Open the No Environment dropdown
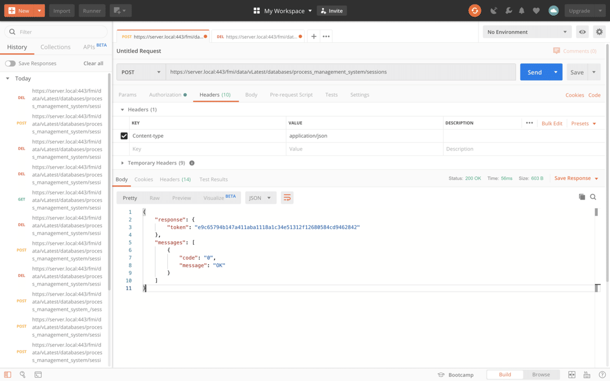Screen dimensions: 610x381 click(527, 31)
